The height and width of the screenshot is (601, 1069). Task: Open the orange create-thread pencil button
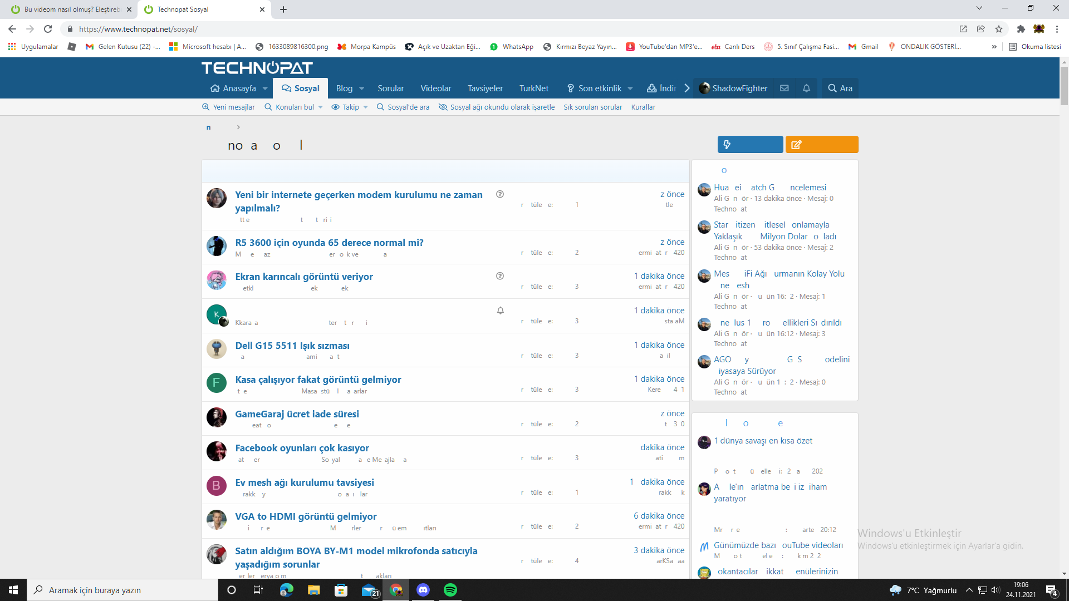pyautogui.click(x=822, y=145)
